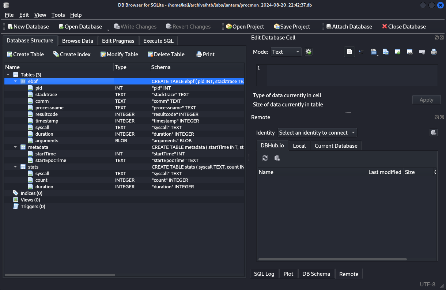Collapse the metadata table expander
This screenshot has width=446, height=290.
[15, 147]
